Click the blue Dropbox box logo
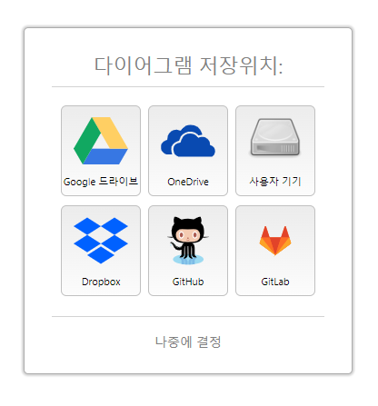This screenshot has height=406, width=378. [101, 241]
